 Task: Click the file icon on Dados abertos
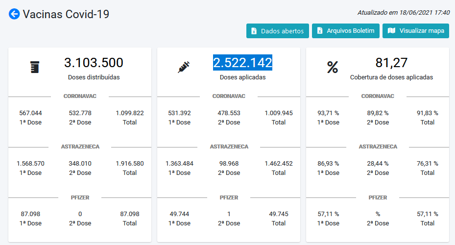pyautogui.click(x=254, y=31)
